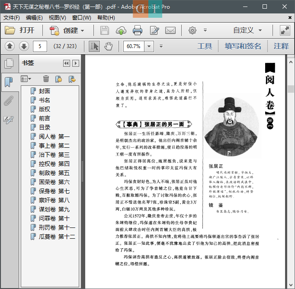Open the 文件(F) menu
Viewport: 295px width, 289px height.
(x=12, y=18)
